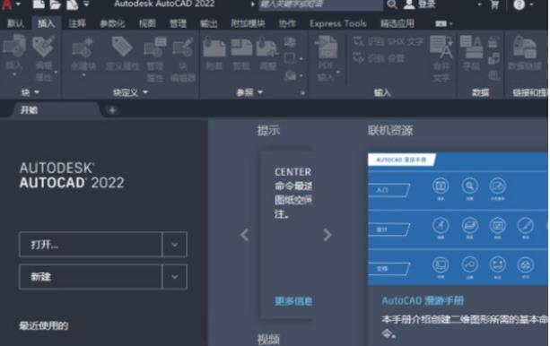Click the underlay layers icon in 参照 panel
This screenshot has height=346, width=550.
290,42
